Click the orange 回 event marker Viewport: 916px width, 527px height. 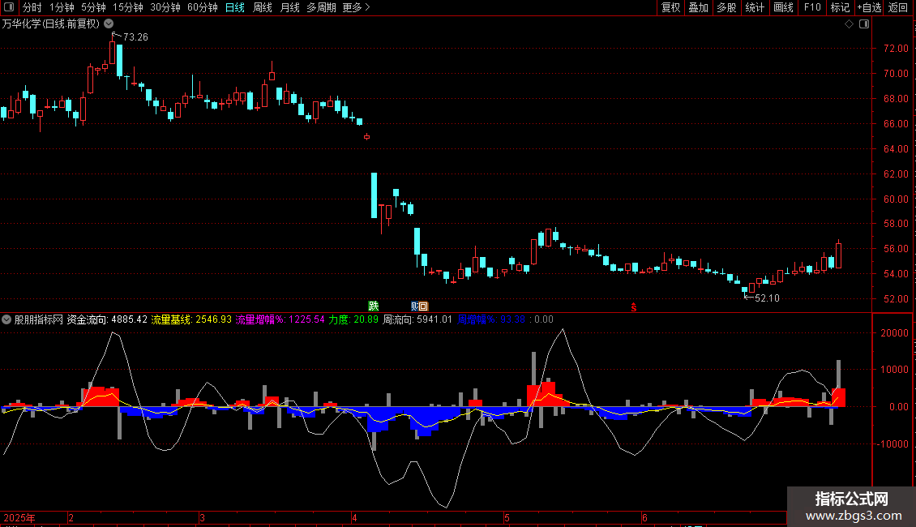click(x=424, y=306)
